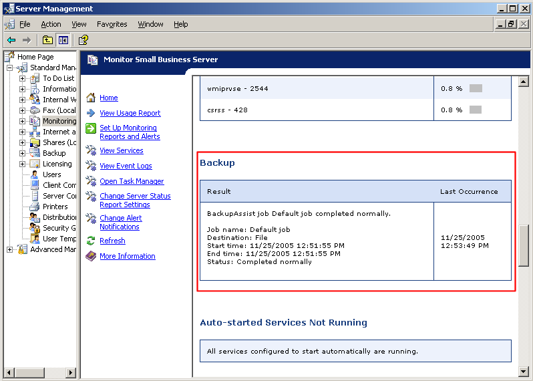The width and height of the screenshot is (533, 381).
Task: Click the Home link
Action: (x=109, y=98)
